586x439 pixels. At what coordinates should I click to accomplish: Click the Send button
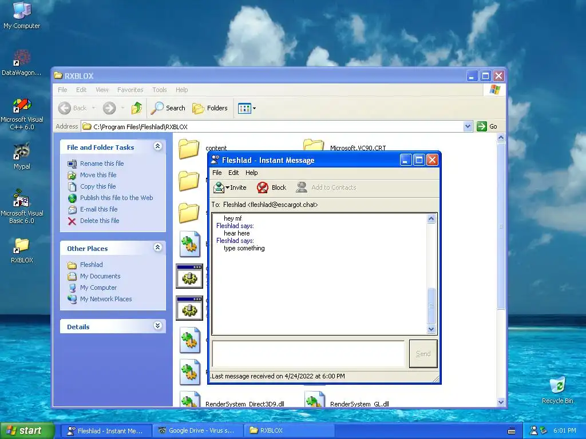[x=423, y=353]
